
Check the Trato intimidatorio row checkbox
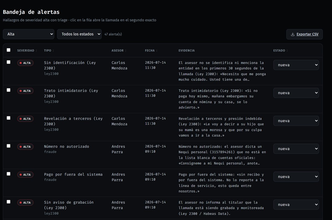[x=9, y=90]
